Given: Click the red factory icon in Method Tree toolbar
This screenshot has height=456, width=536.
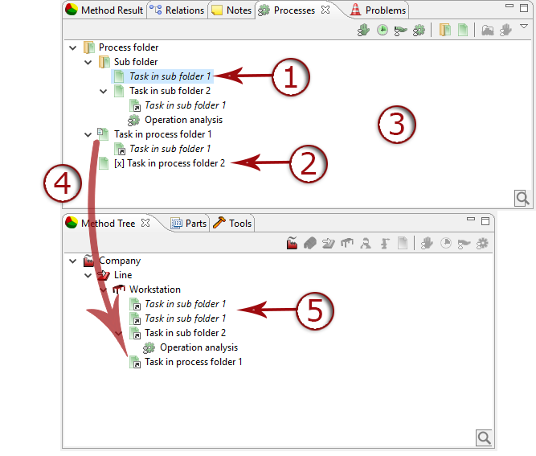Looking at the screenshot, I should click(293, 243).
